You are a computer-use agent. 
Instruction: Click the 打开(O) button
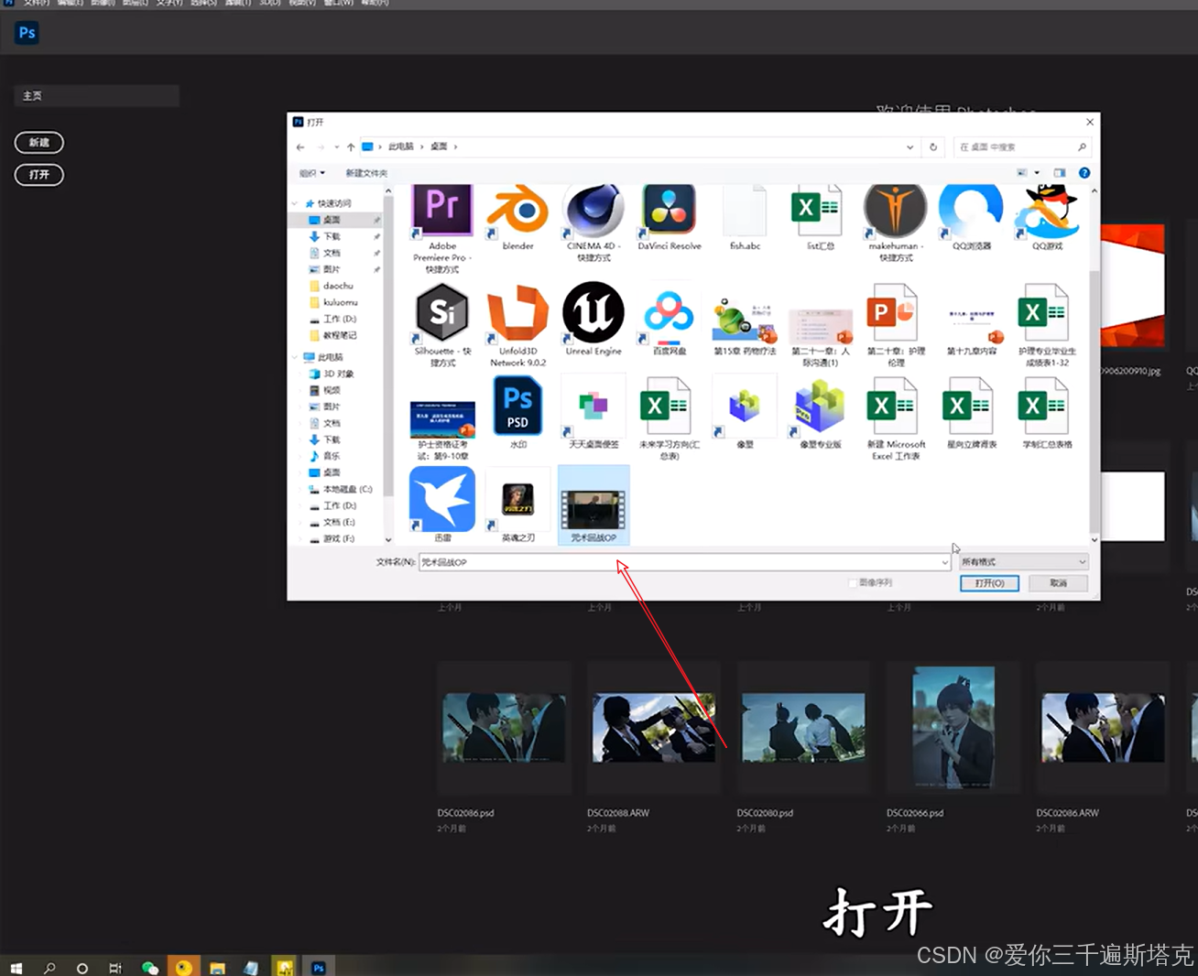tap(989, 583)
